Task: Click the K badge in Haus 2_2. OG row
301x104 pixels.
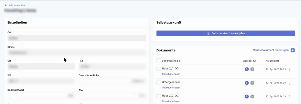Action: [252, 96]
